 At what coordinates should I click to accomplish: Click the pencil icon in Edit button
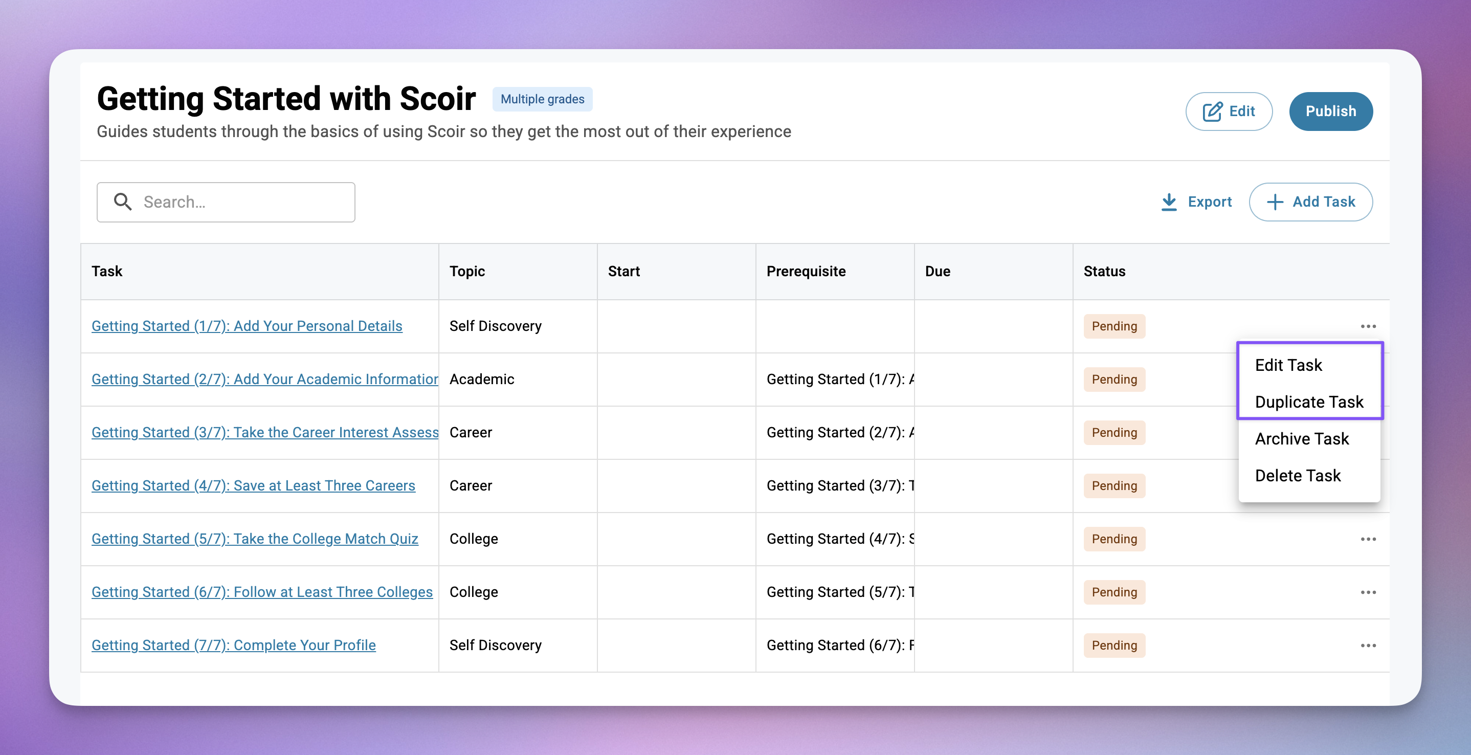coord(1212,112)
